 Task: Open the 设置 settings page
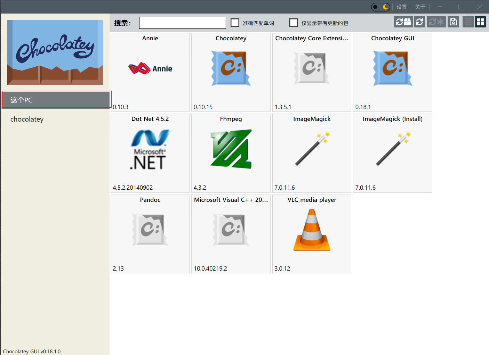click(x=402, y=7)
